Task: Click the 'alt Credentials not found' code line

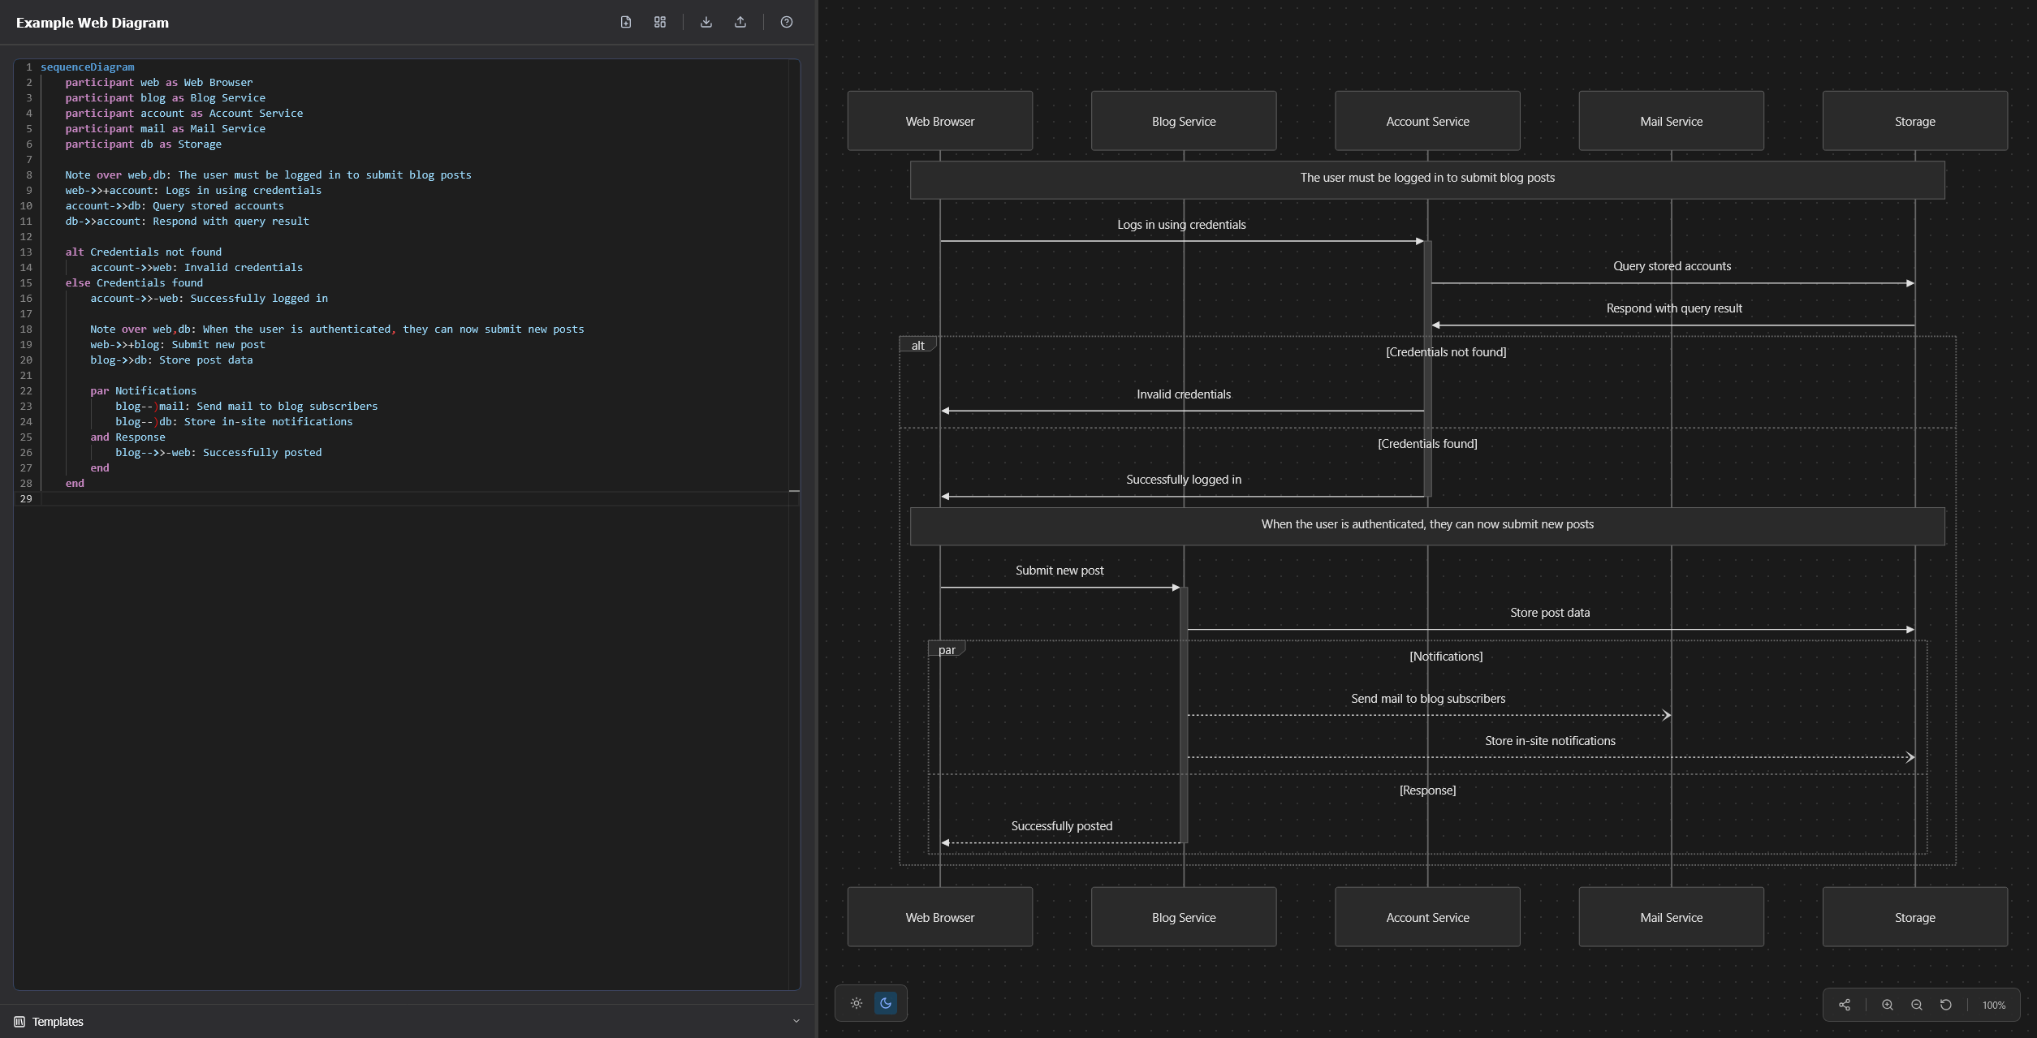Action: [144, 252]
